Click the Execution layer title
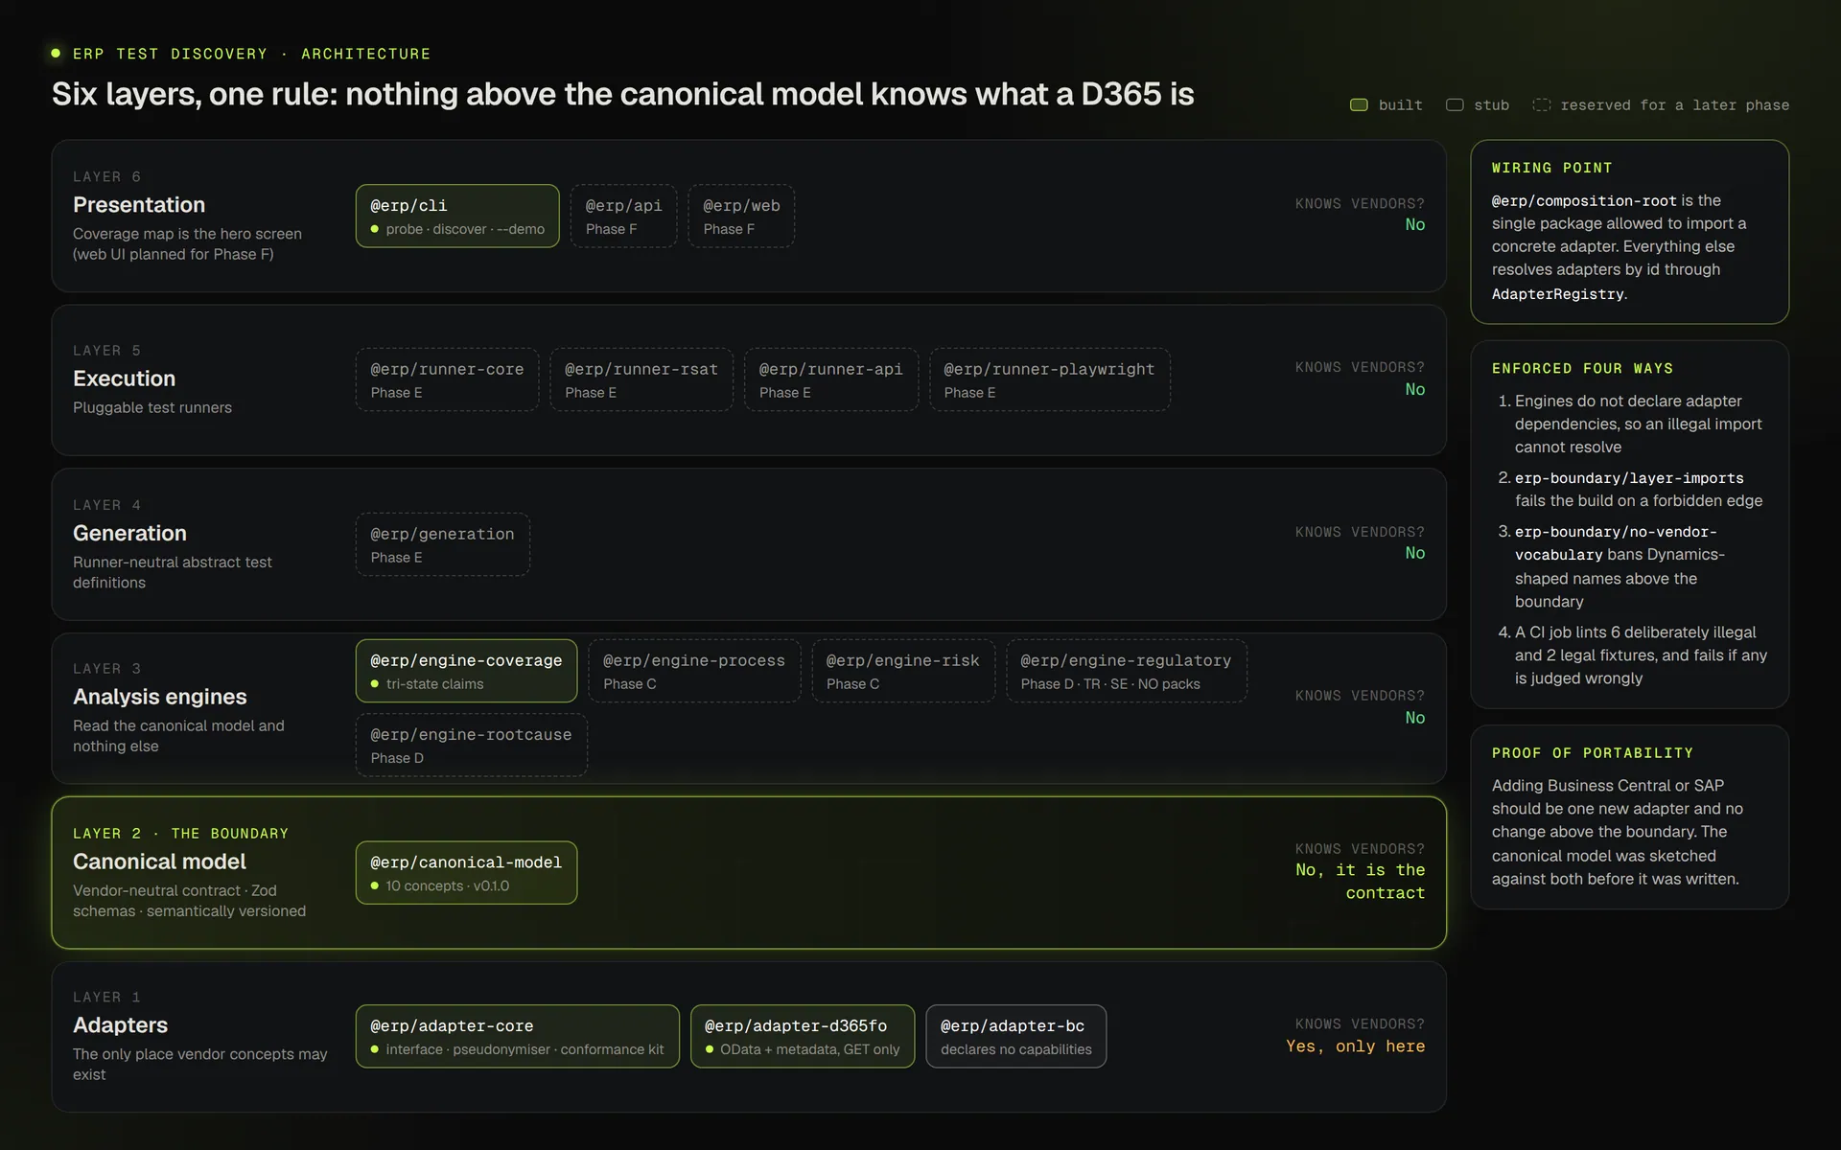The height and width of the screenshot is (1150, 1841). point(124,379)
